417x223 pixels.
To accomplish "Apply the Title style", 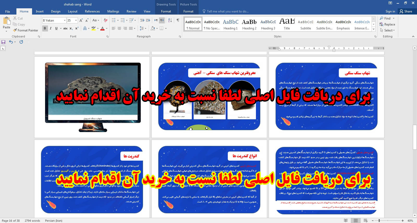I will tap(287, 24).
